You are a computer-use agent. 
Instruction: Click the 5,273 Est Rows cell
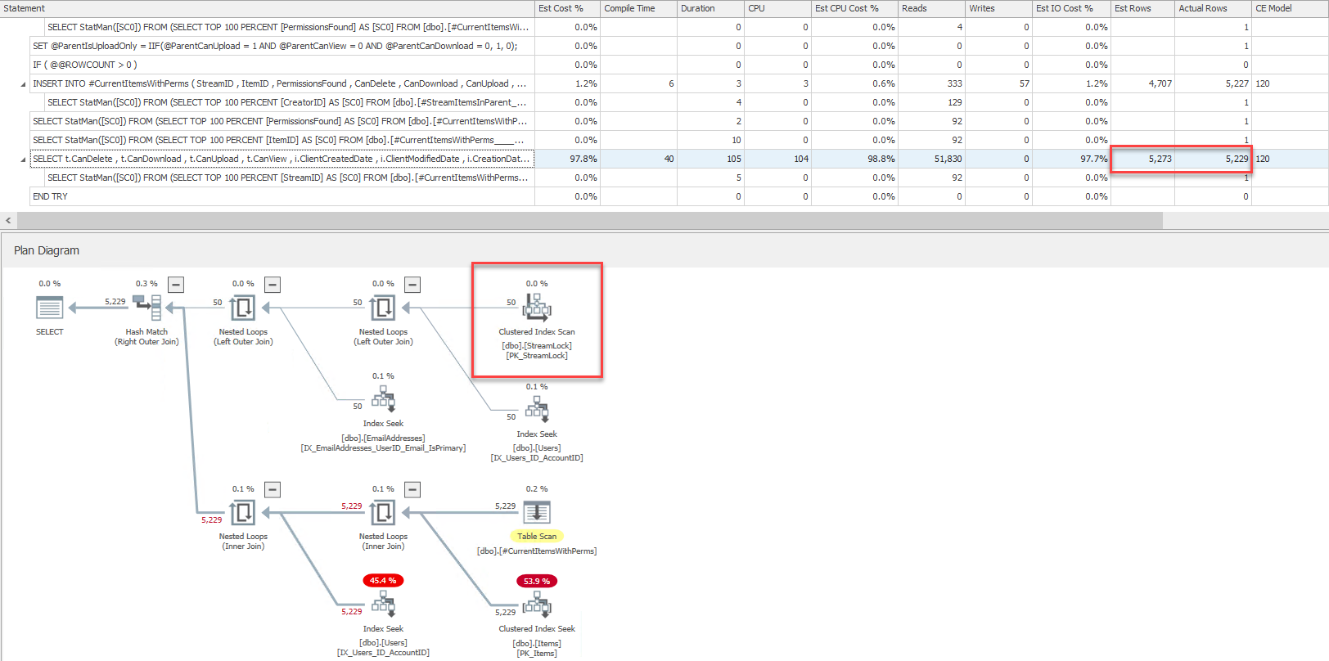(1142, 159)
